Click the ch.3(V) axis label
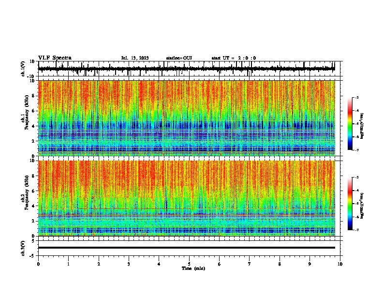 [x=23, y=248]
